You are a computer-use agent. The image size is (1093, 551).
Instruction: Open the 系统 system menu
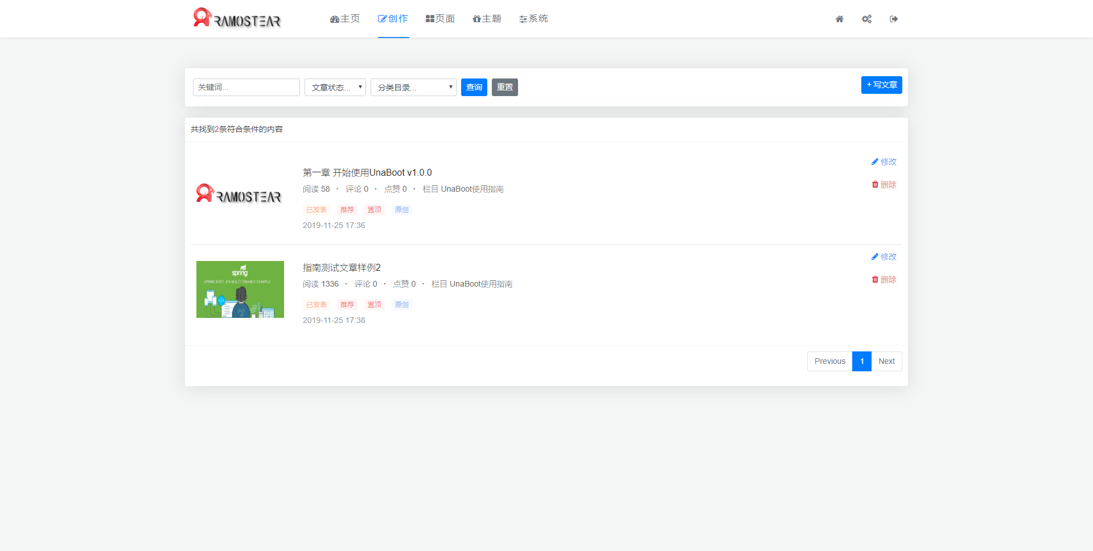[533, 19]
